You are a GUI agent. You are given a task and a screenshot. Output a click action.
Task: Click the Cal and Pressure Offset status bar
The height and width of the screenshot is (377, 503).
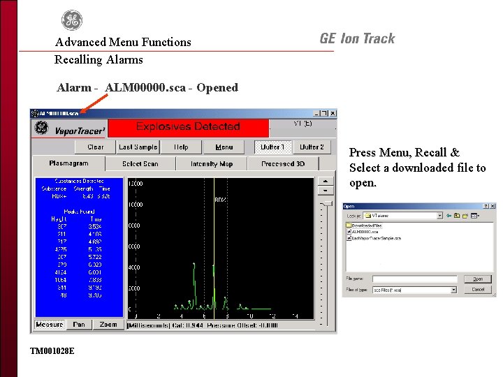(x=221, y=325)
